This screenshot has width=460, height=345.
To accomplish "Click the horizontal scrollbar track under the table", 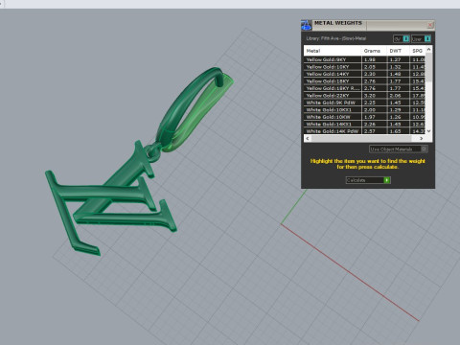I will click(x=361, y=138).
